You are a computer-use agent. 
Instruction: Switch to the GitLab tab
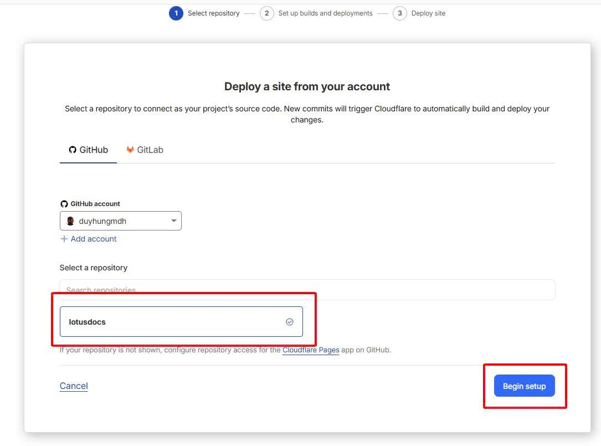click(145, 150)
